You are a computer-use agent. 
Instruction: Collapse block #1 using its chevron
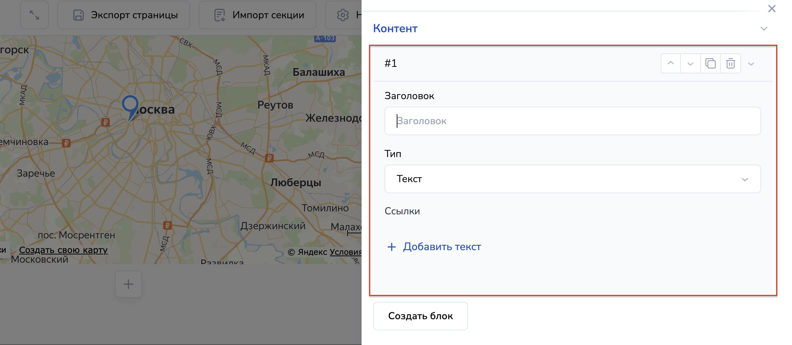coord(751,64)
